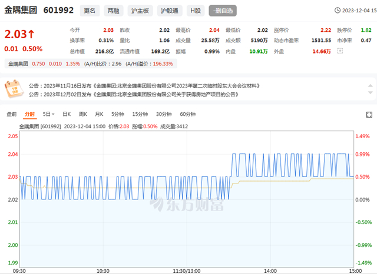Click the 沪主板 tag button

pos(140,11)
